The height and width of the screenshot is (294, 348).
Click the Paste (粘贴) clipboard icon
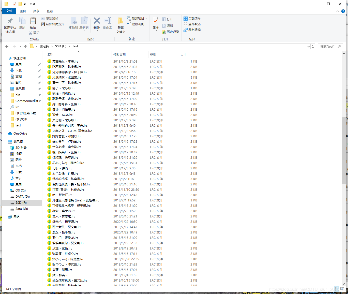point(33,21)
